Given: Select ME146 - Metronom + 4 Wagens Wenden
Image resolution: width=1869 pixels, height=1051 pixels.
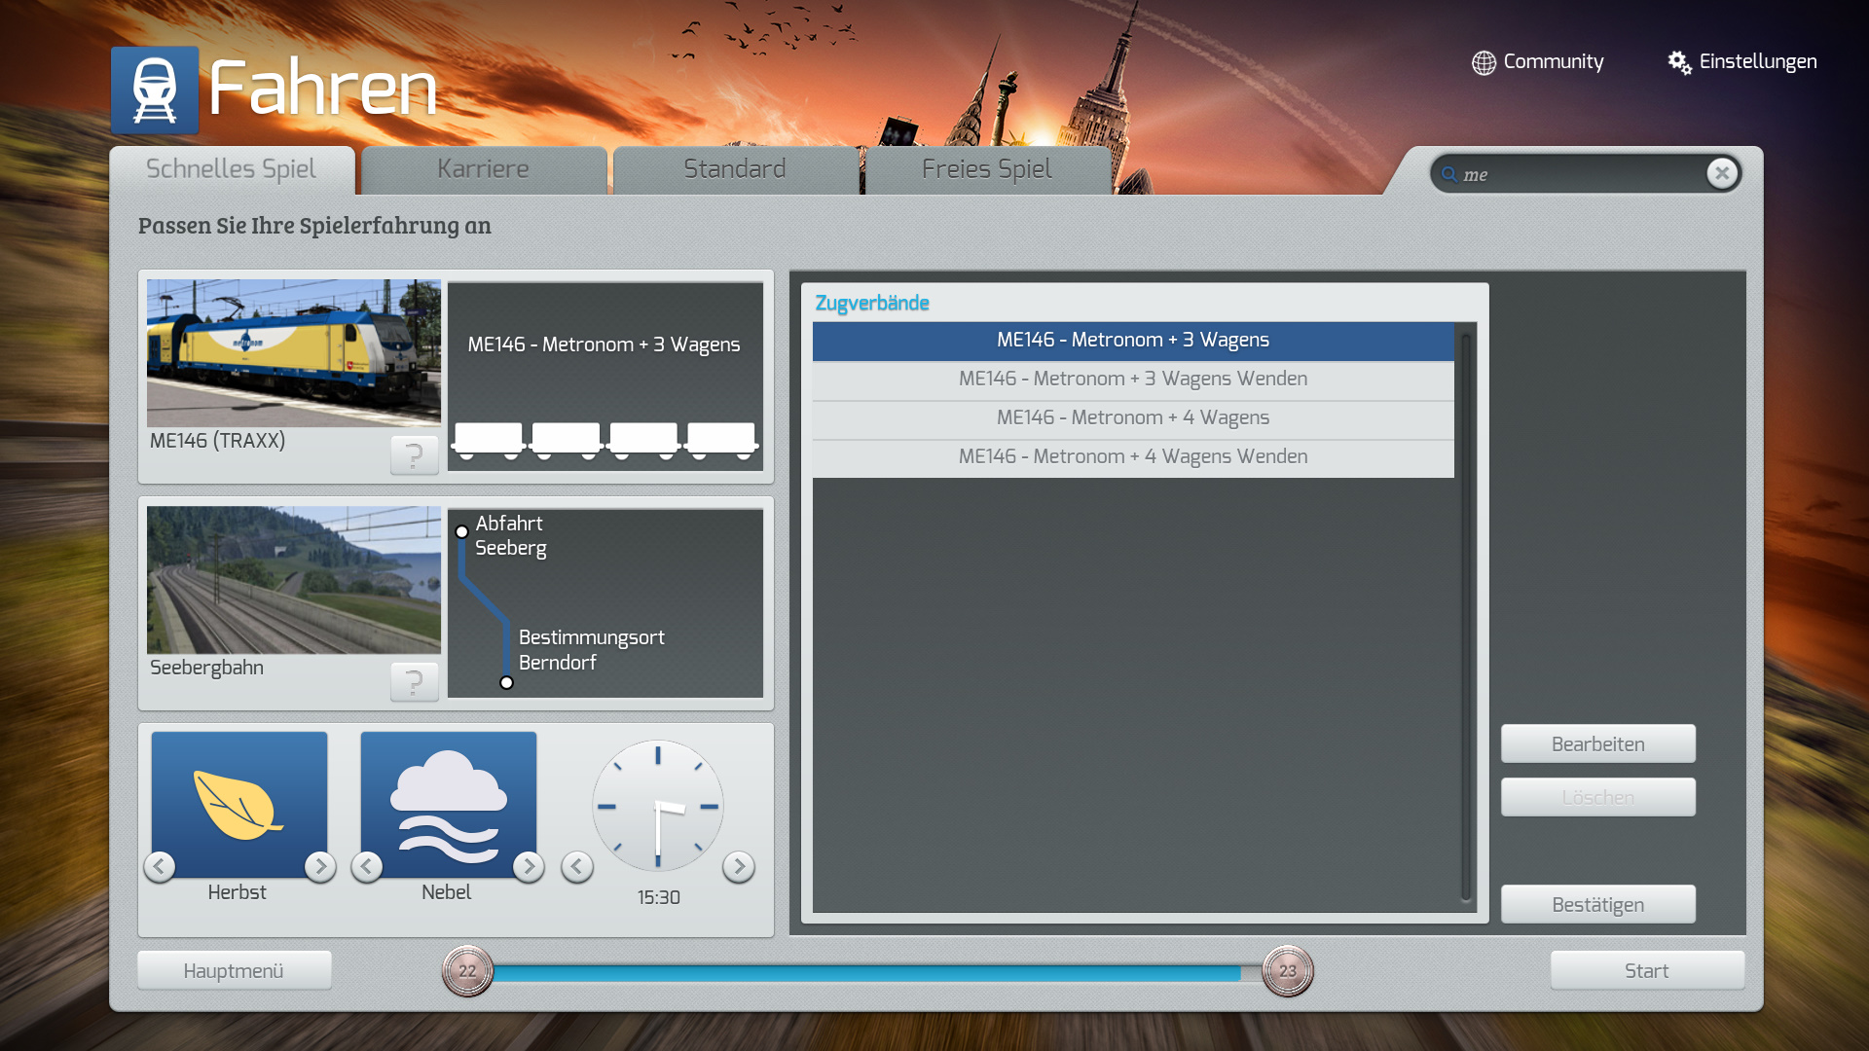Looking at the screenshot, I should (x=1132, y=456).
